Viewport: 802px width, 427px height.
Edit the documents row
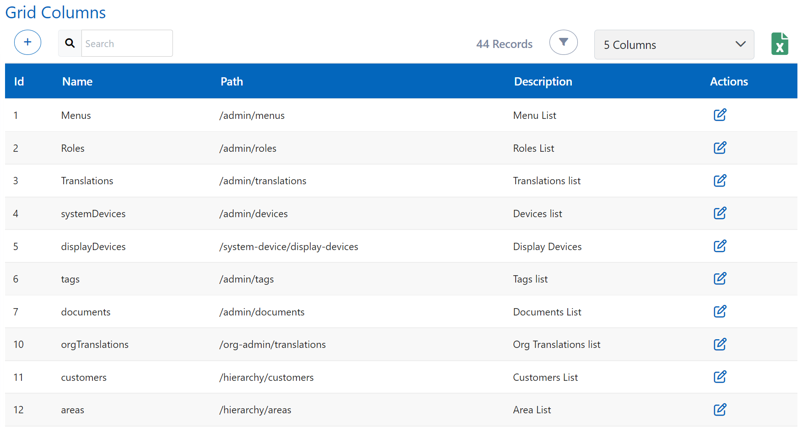(720, 311)
